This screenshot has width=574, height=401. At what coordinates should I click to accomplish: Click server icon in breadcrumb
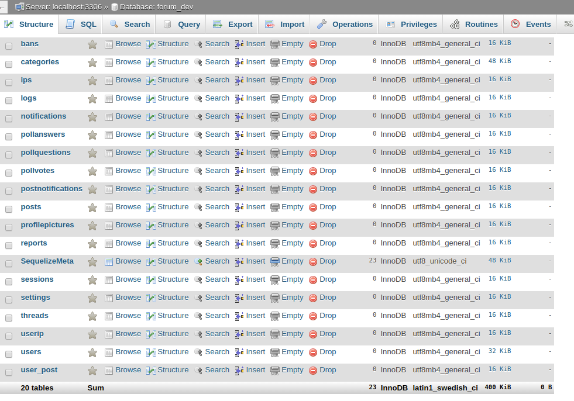(19, 7)
